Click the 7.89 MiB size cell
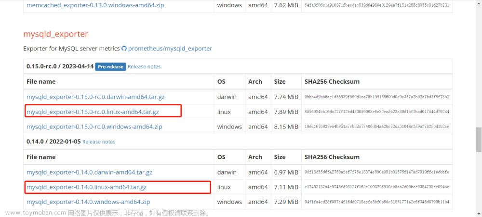The height and width of the screenshot is (217, 482). (286, 112)
